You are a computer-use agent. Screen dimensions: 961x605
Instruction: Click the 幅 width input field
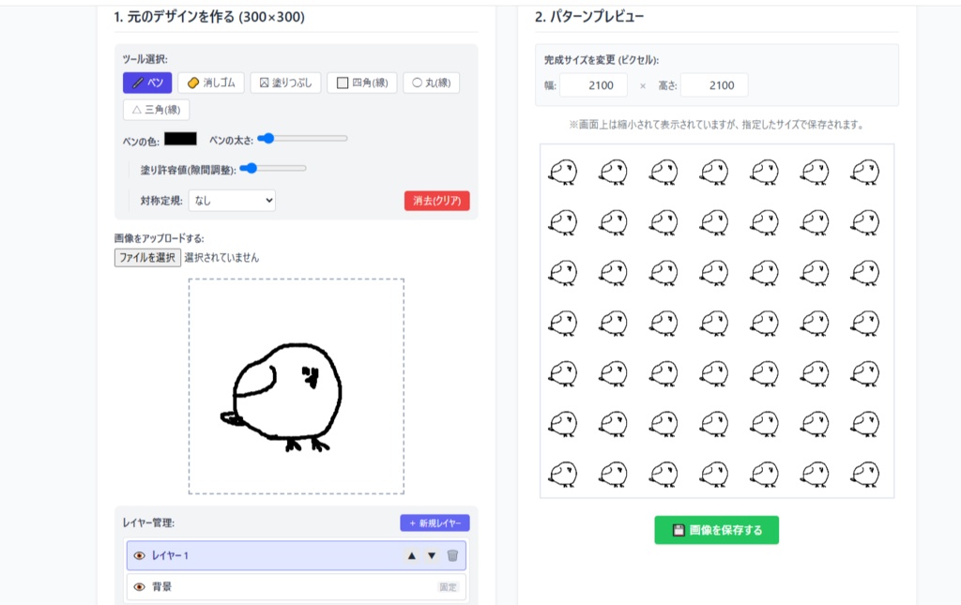[x=593, y=85]
